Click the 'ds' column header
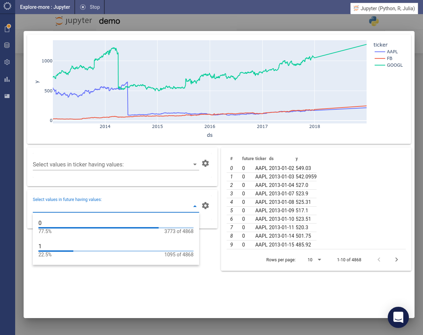423x335 pixels. coord(271,159)
